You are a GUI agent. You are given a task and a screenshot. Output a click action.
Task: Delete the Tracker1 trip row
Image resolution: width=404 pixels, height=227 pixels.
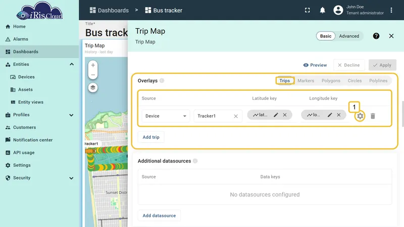(x=373, y=116)
